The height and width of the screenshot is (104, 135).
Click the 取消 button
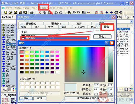[x=40, y=98]
